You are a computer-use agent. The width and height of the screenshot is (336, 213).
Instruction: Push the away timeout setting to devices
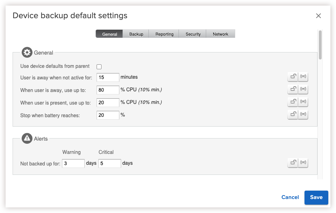point(303,77)
